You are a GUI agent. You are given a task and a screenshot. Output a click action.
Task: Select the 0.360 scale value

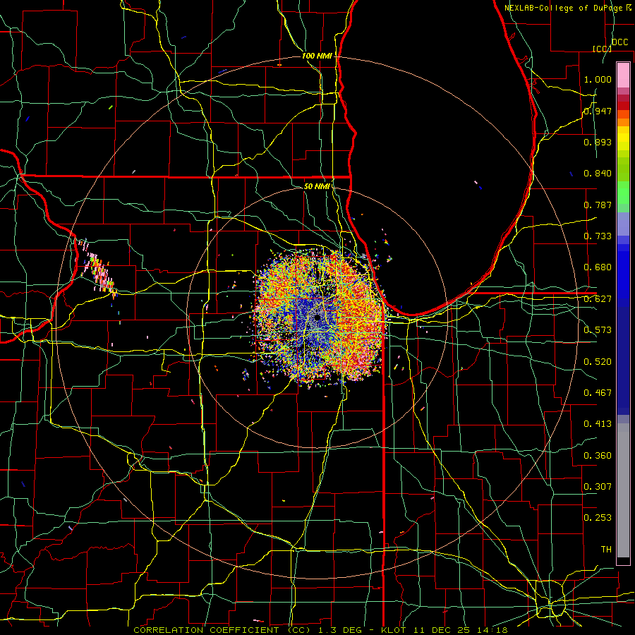point(598,456)
